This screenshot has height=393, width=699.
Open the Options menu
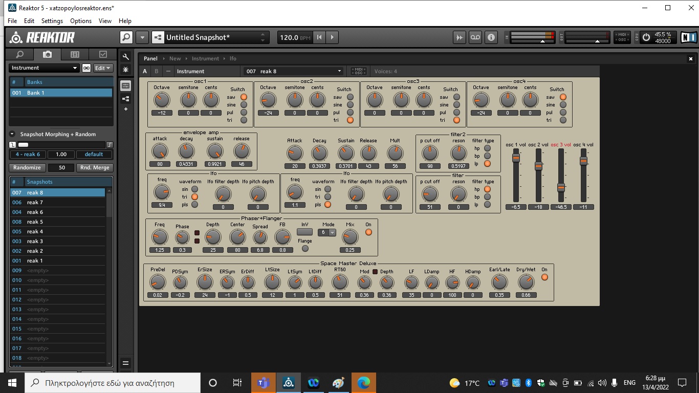coord(81,21)
